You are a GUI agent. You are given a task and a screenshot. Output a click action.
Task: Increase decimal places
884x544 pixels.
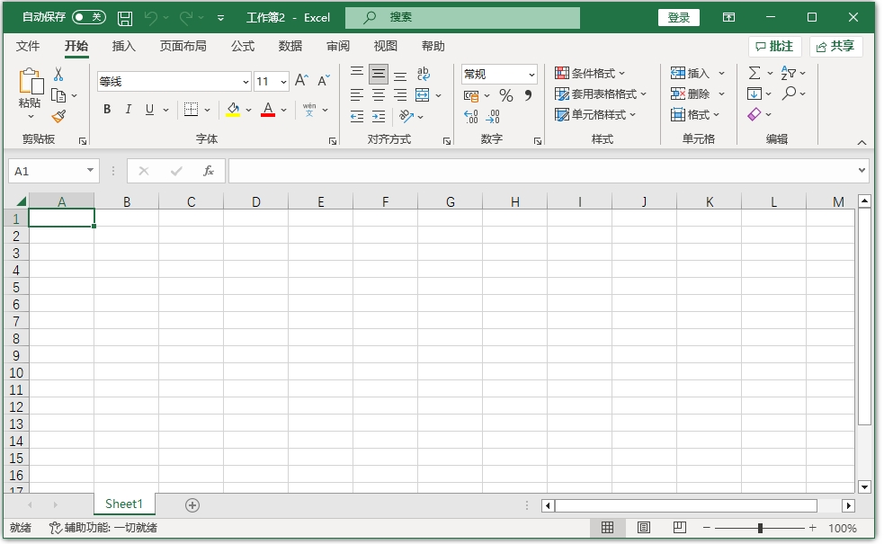pyautogui.click(x=470, y=116)
